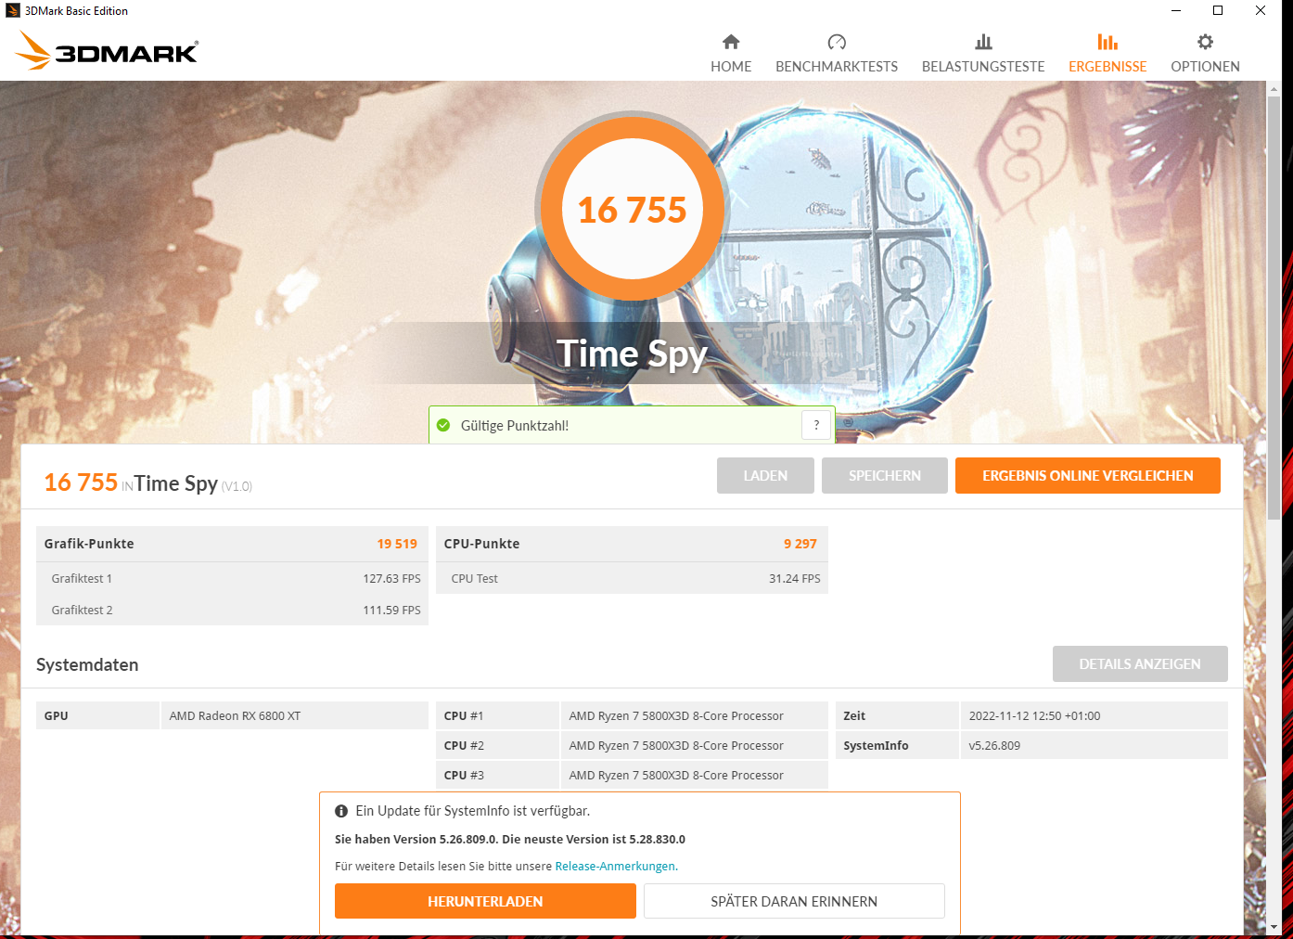Click the update available message text
Image resolution: width=1293 pixels, height=939 pixels.
coord(472,811)
